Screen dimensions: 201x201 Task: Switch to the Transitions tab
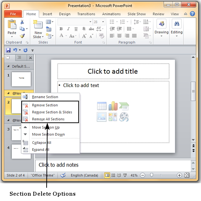coord(86,14)
